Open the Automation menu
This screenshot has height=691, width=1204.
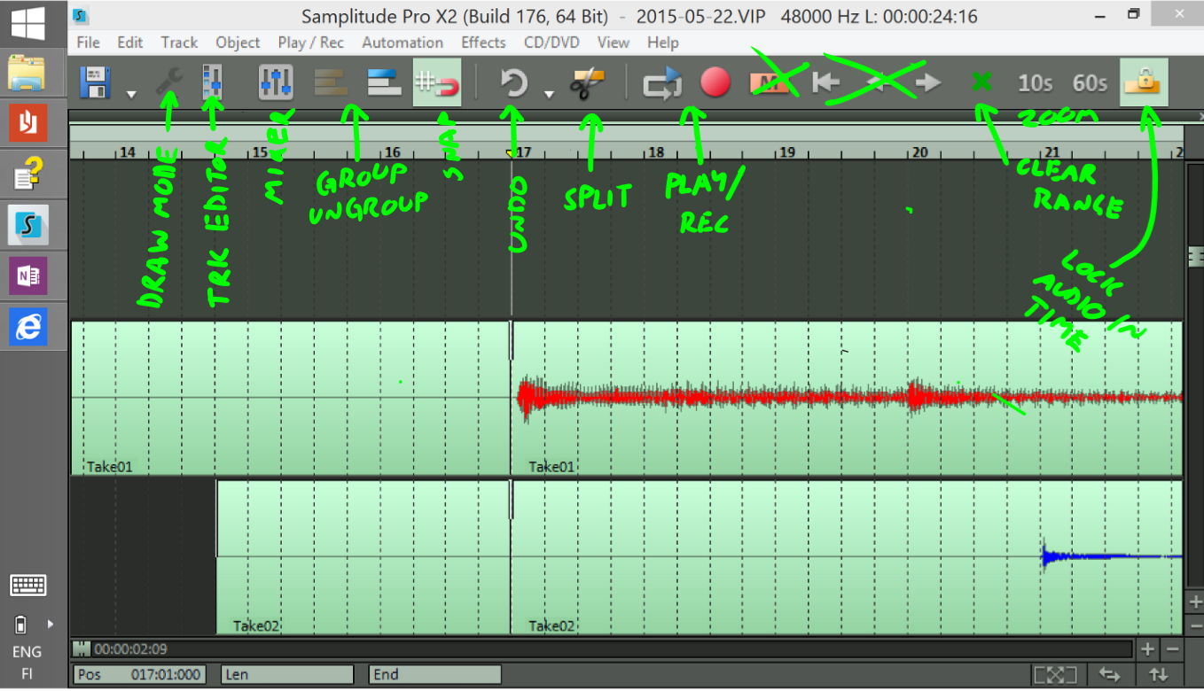point(402,43)
